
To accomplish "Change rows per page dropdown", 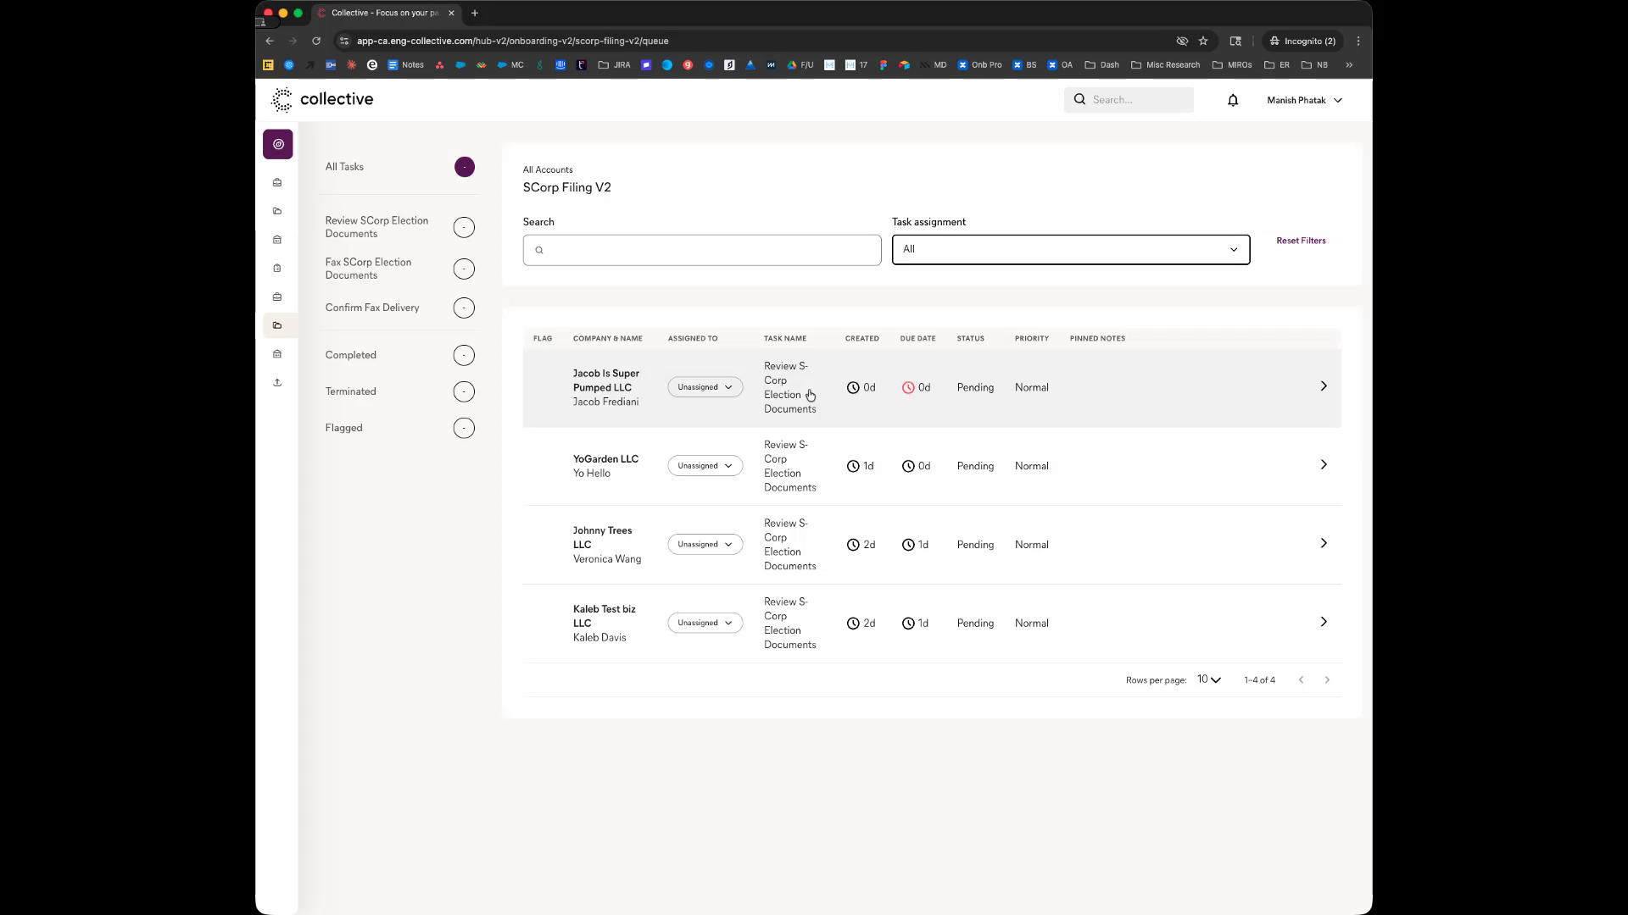I will coord(1208,679).
